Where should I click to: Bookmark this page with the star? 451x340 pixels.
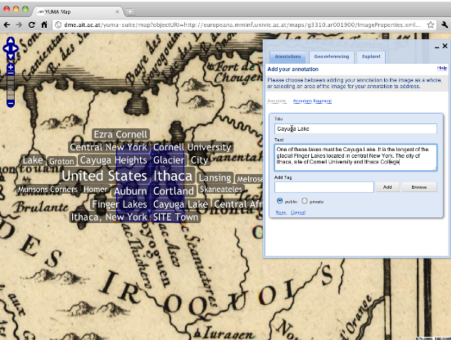click(430, 25)
